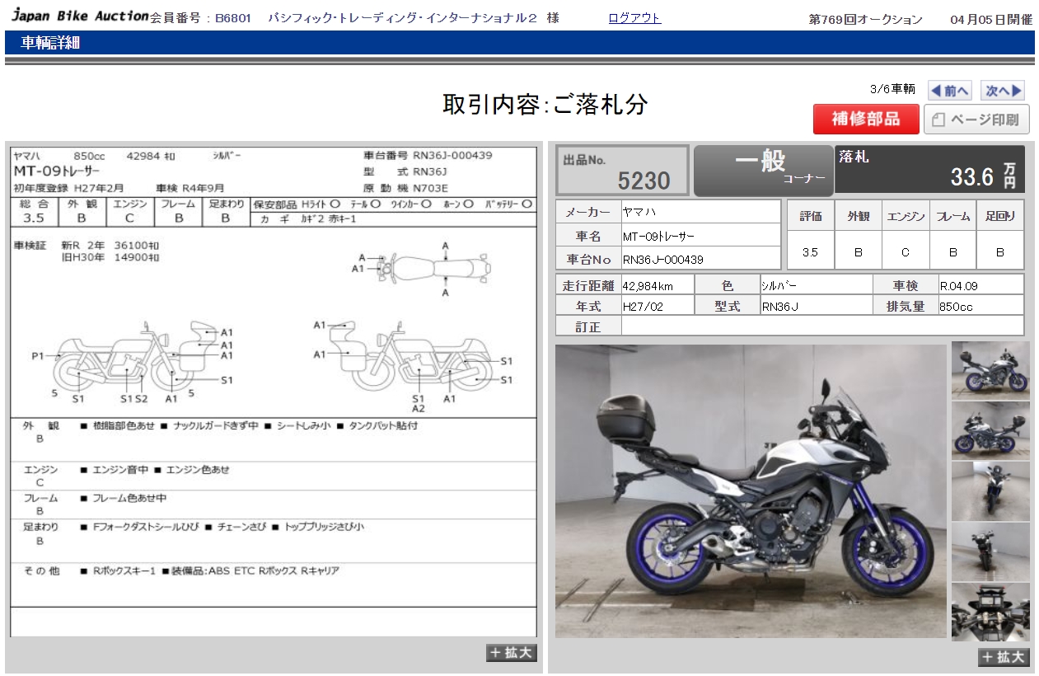Click the main motorcycle photo

tap(751, 491)
